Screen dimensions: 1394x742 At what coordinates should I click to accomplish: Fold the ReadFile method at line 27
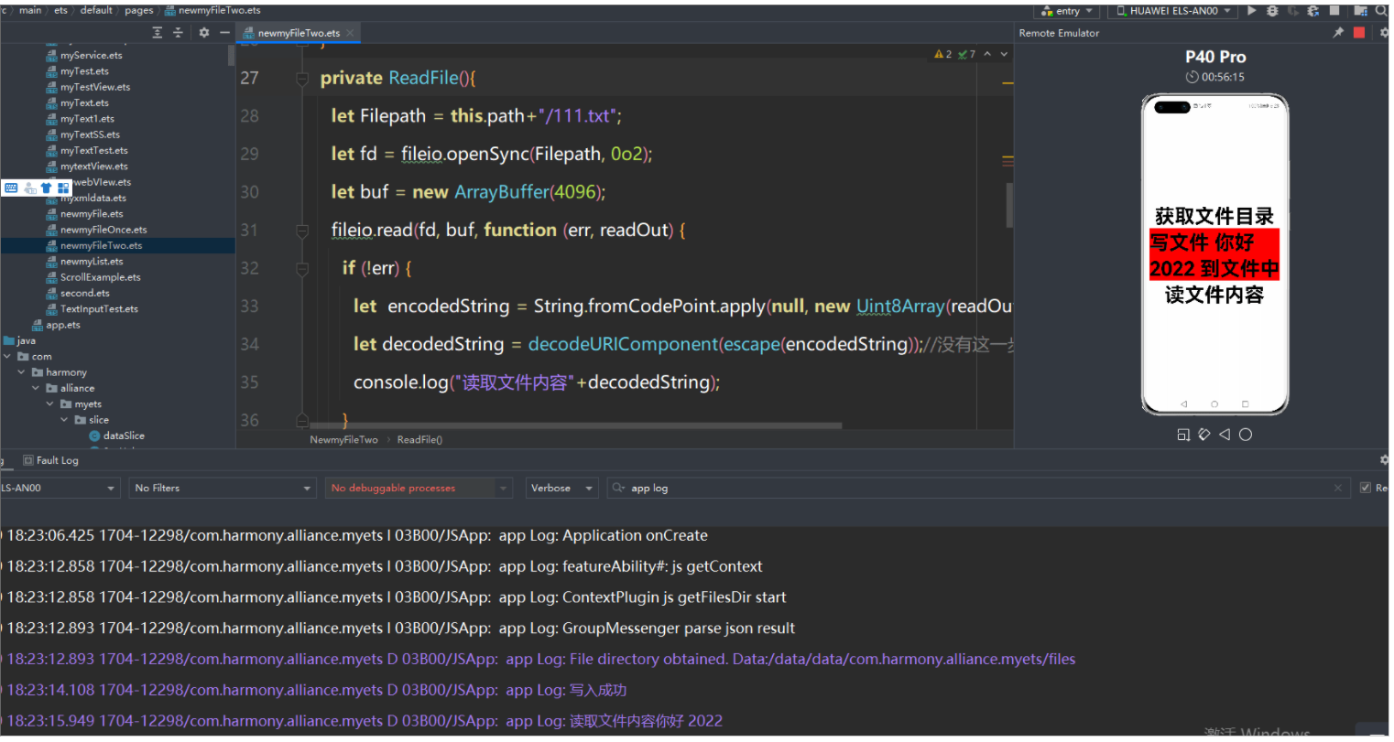tap(302, 79)
